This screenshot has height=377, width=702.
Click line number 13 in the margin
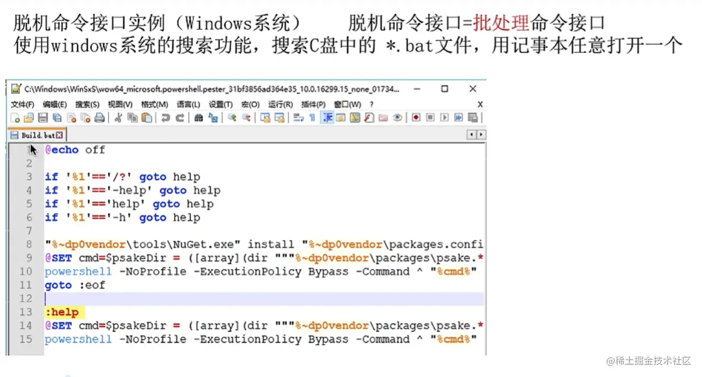[x=26, y=312]
